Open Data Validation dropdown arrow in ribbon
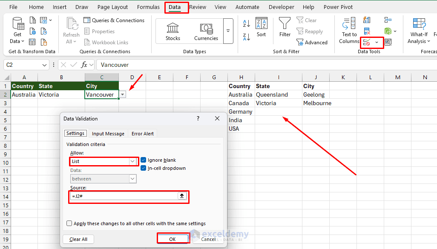The width and height of the screenshot is (437, 249). click(x=377, y=42)
